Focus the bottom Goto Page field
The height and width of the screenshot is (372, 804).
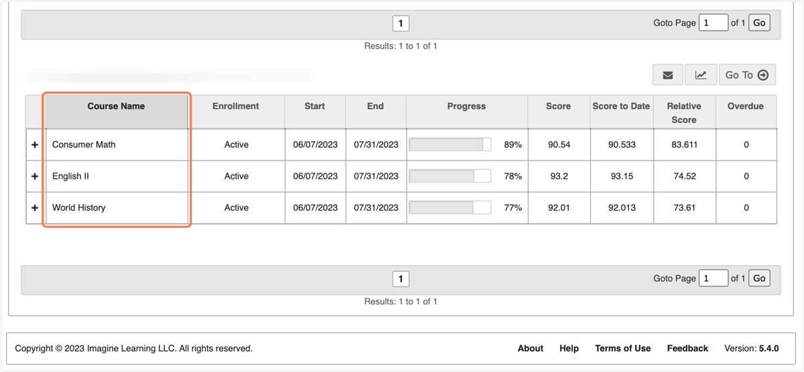(x=714, y=278)
